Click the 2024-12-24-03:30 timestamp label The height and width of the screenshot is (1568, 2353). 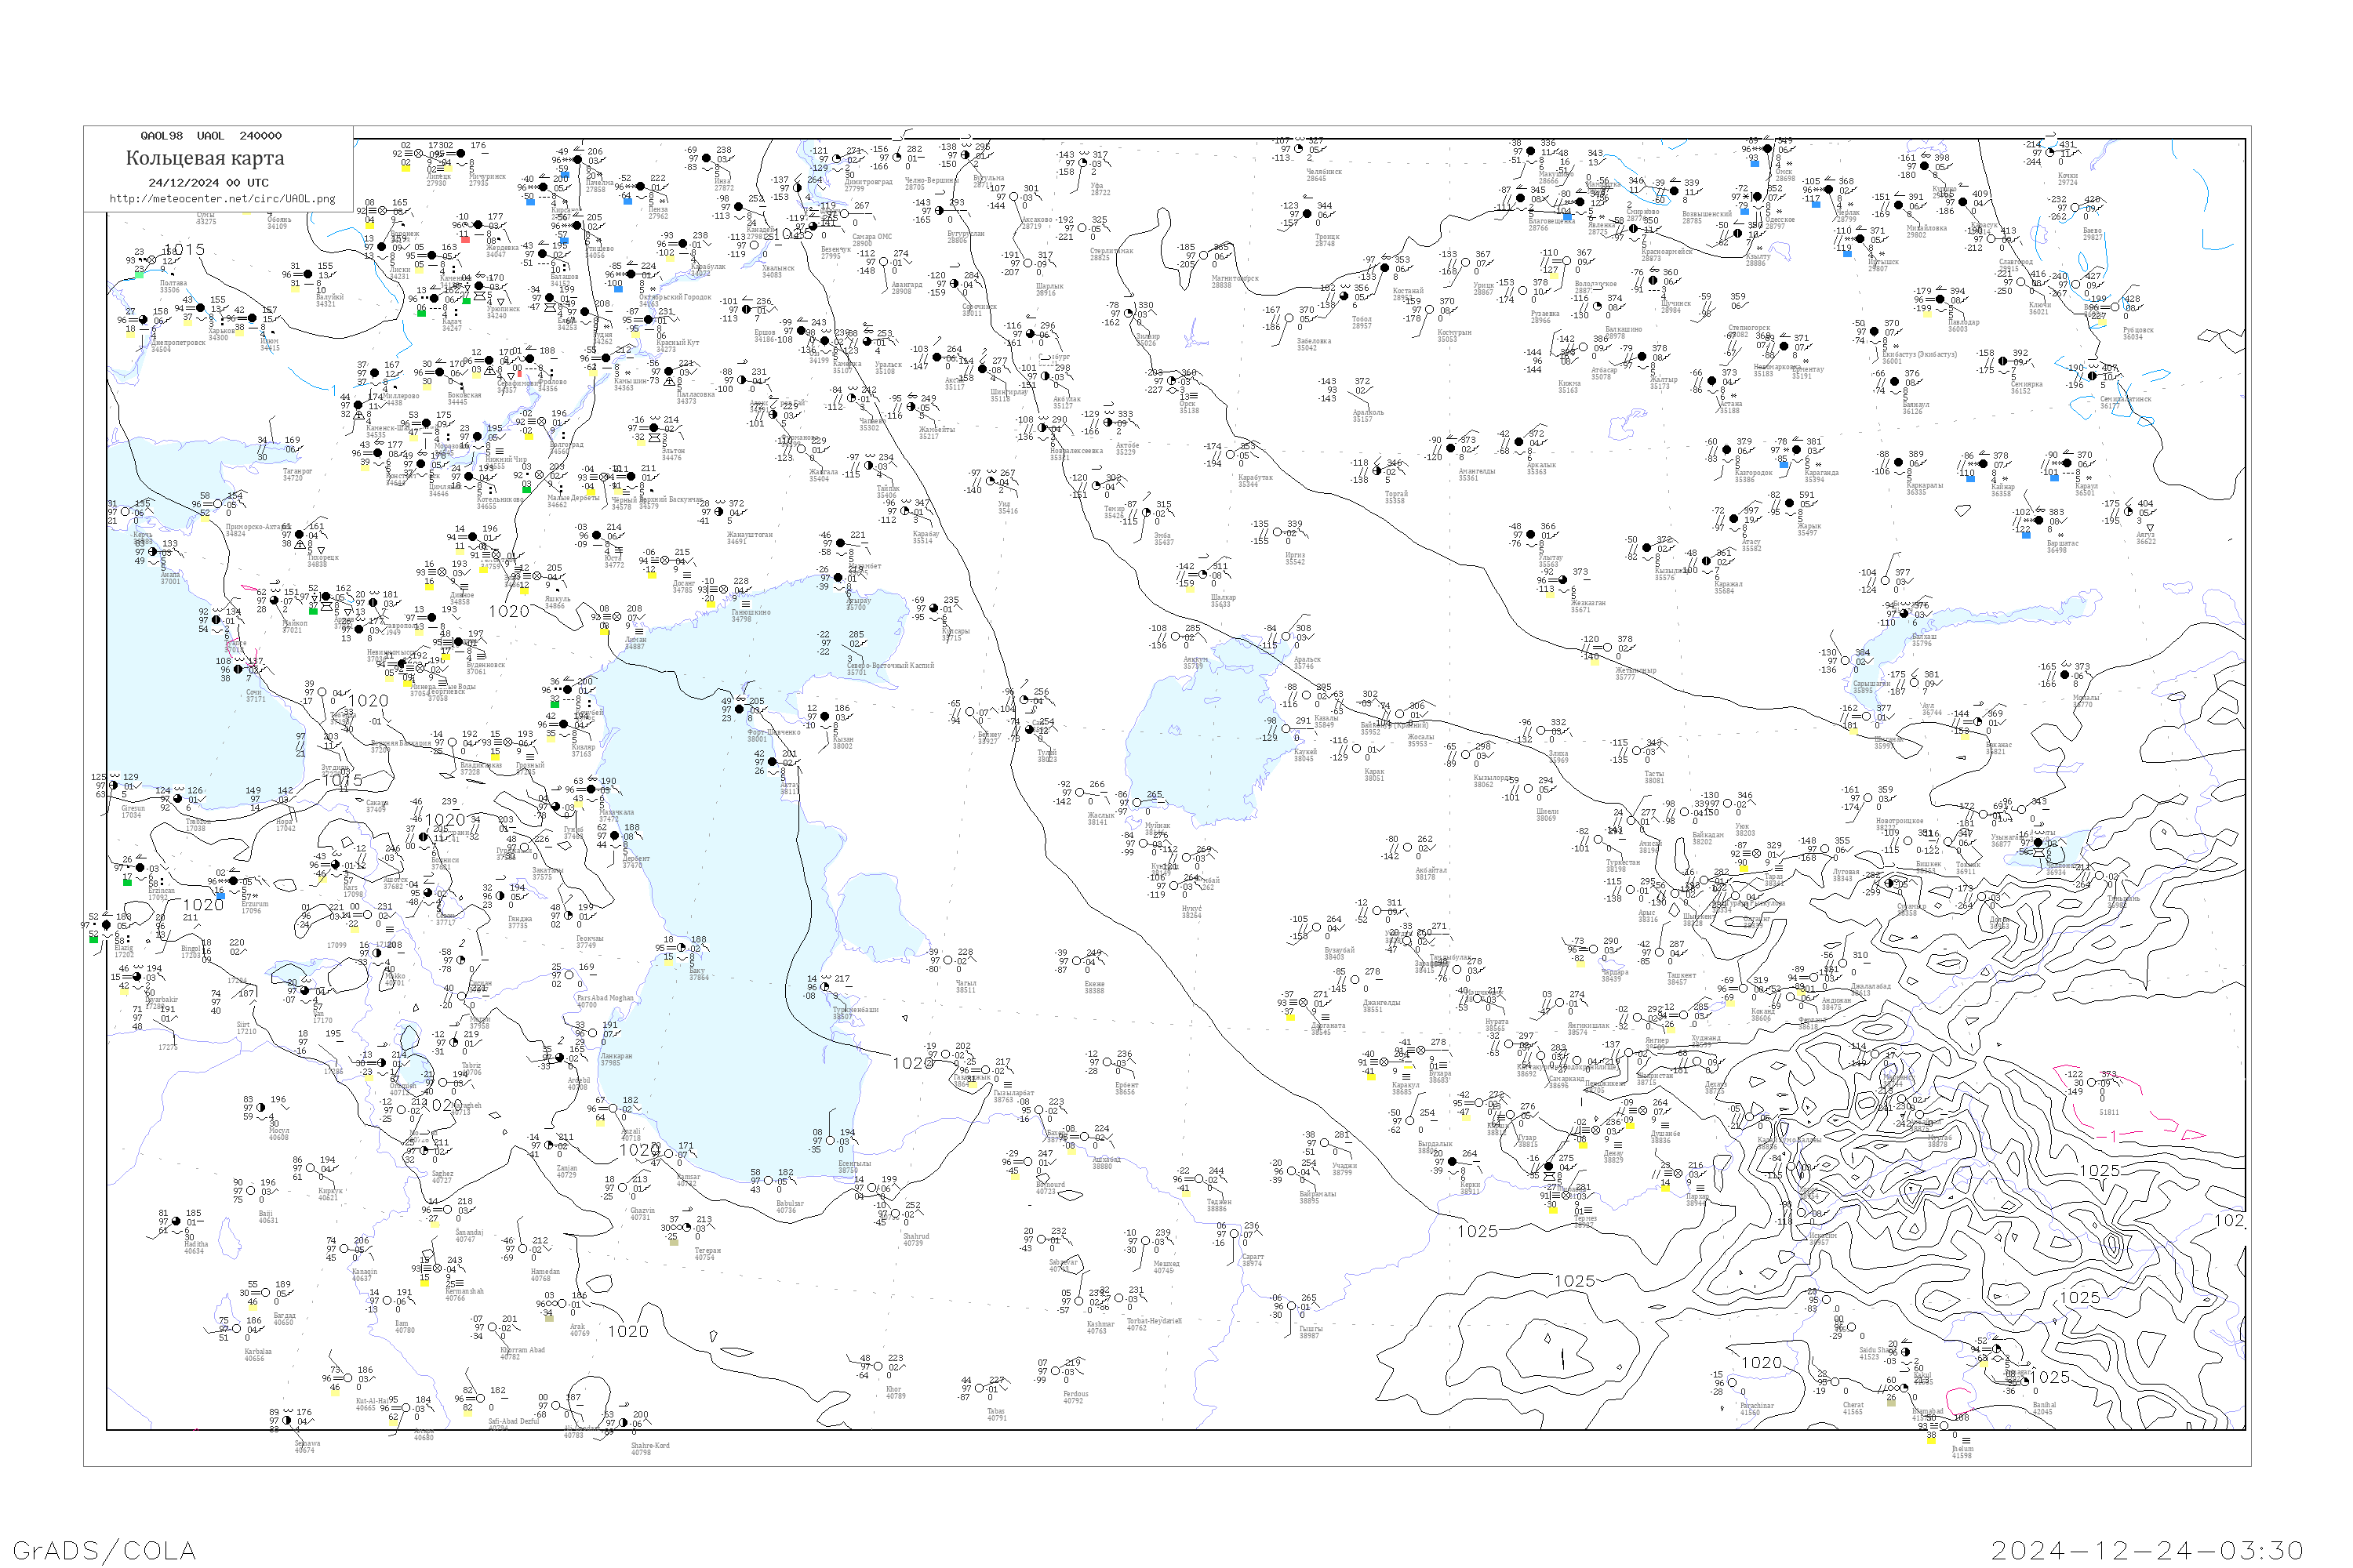2147,1551
